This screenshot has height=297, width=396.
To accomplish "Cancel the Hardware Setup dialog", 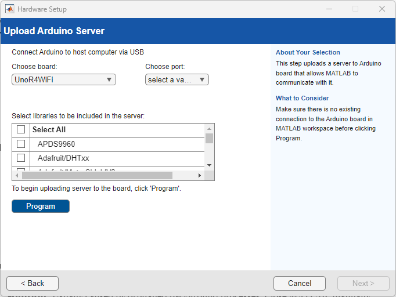I will coord(299,283).
